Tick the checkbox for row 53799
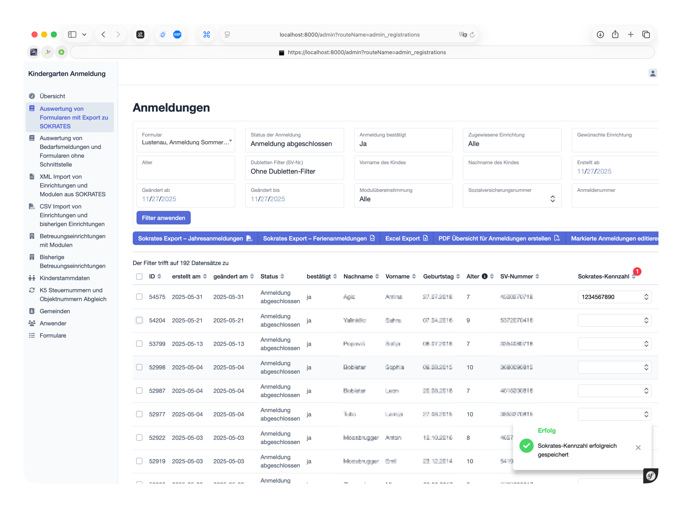Viewport: 682px width, 507px height. (x=139, y=344)
